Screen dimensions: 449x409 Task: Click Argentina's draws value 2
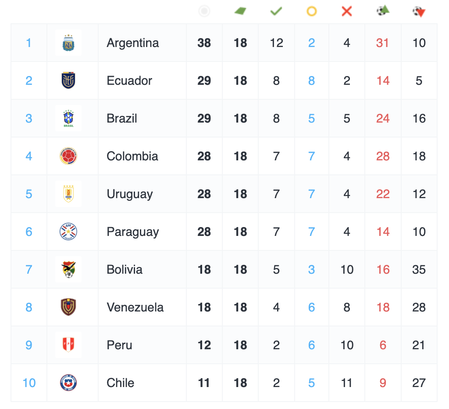point(312,43)
